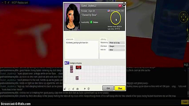This screenshot has width=189, height=106.
Task: Click the minus icon at top left
Action: (2, 3)
